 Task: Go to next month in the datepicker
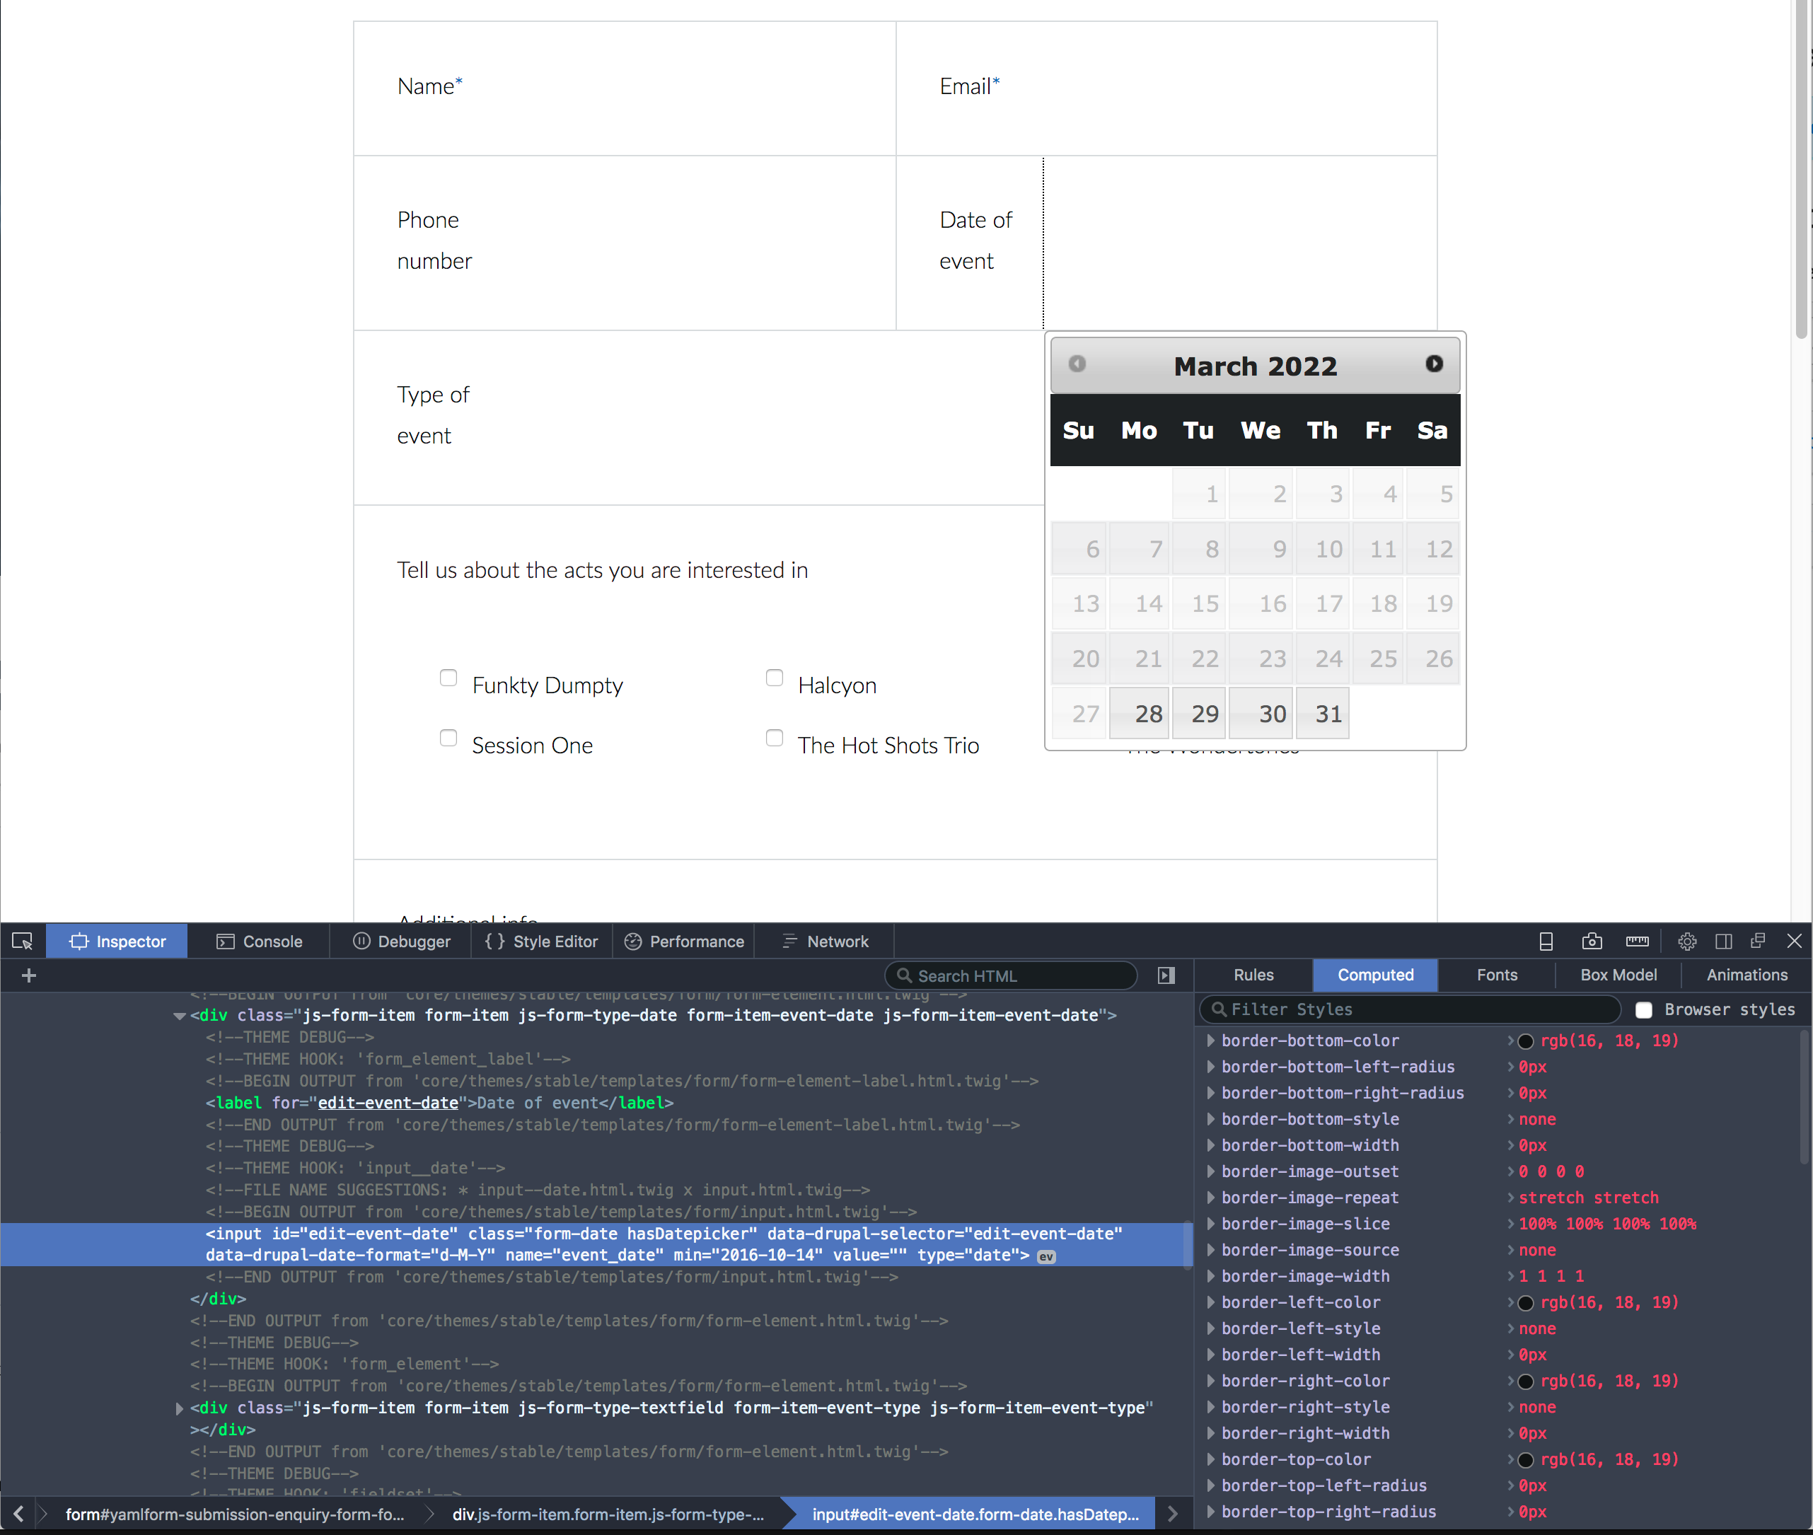[1434, 364]
